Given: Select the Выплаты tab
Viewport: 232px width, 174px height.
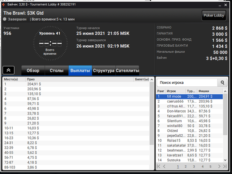Looking at the screenshot, I should (80, 70).
